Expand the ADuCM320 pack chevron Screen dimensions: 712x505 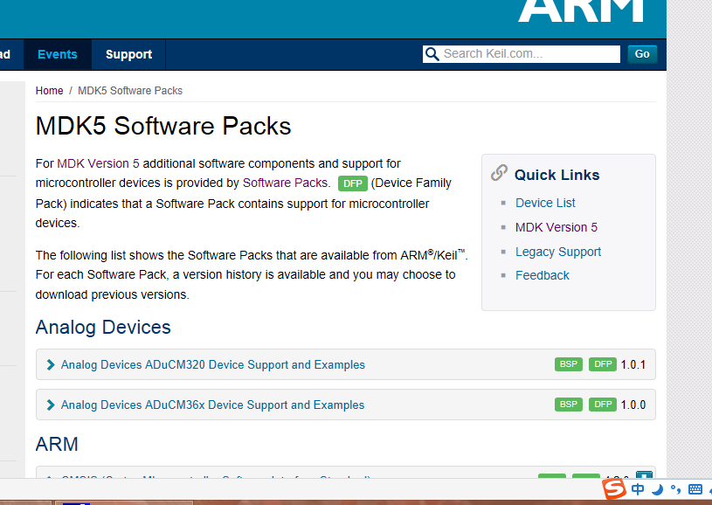pos(51,364)
